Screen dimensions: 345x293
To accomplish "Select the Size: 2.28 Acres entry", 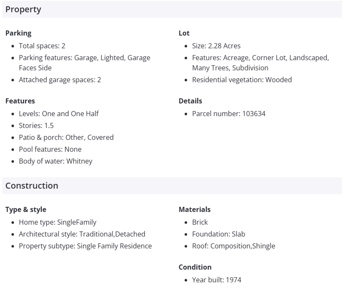I will pyautogui.click(x=216, y=46).
